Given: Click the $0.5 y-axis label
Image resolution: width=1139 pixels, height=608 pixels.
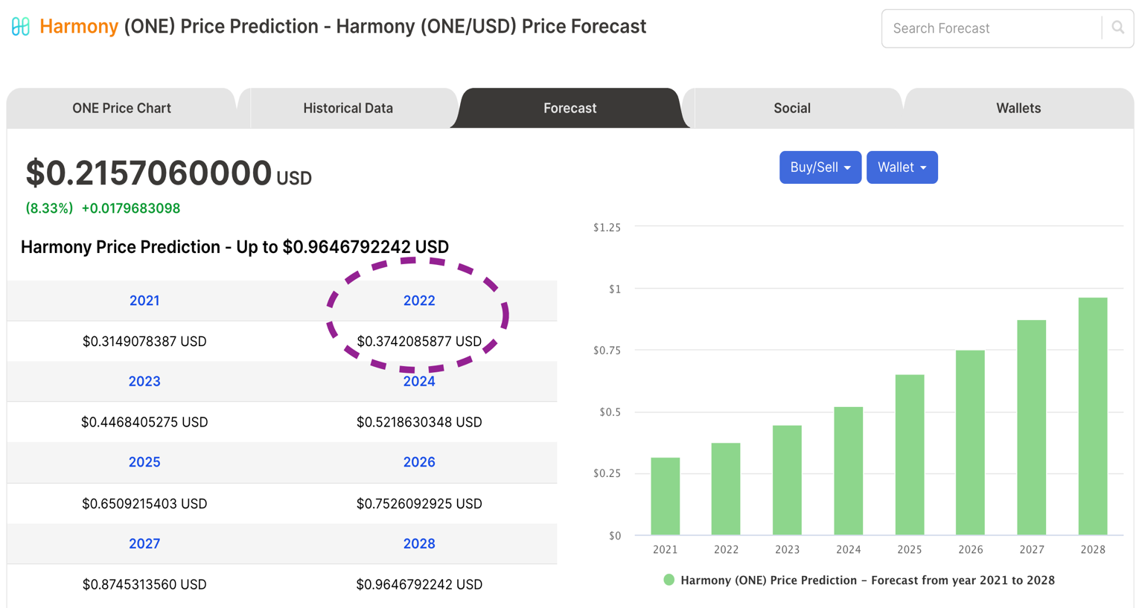Looking at the screenshot, I should (610, 412).
